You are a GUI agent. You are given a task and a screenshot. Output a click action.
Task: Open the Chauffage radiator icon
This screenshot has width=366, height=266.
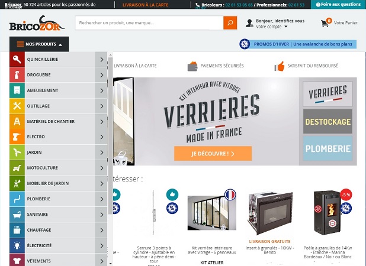point(17,230)
